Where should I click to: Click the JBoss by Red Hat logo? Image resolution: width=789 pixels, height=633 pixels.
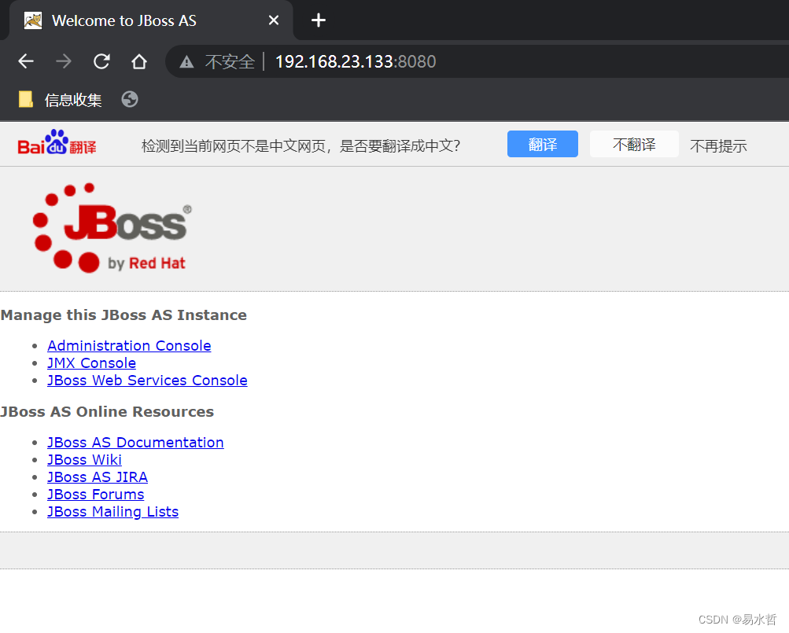point(112,228)
